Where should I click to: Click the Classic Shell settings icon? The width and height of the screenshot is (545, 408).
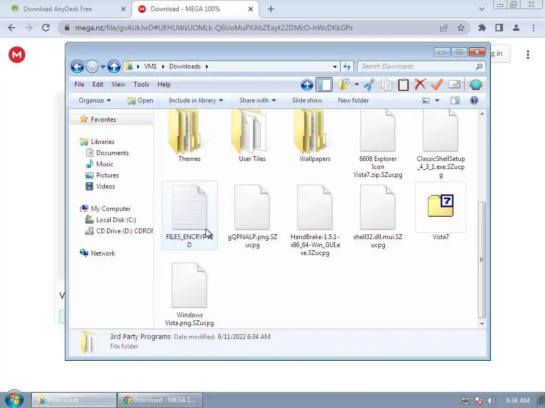[475, 84]
